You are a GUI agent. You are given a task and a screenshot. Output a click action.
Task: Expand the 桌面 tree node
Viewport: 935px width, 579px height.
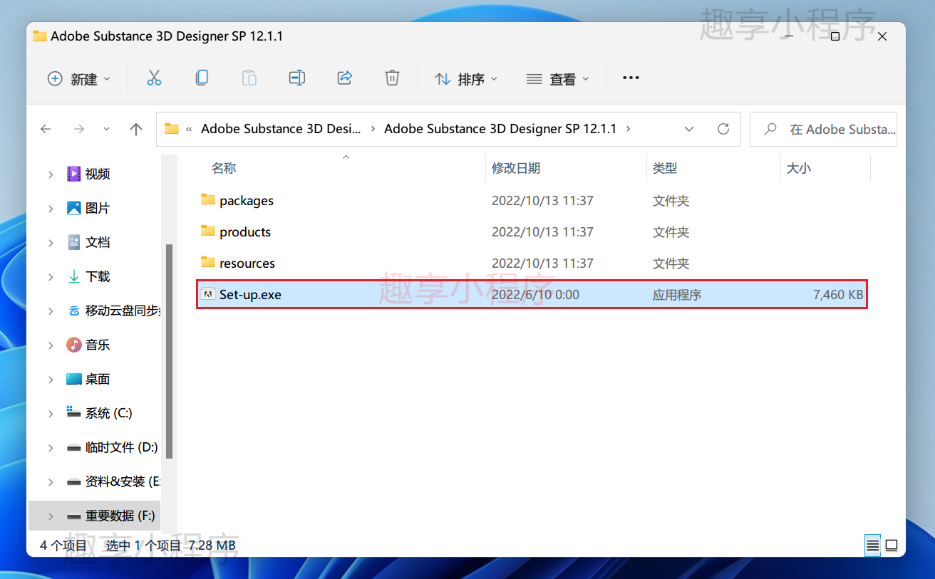coord(51,379)
